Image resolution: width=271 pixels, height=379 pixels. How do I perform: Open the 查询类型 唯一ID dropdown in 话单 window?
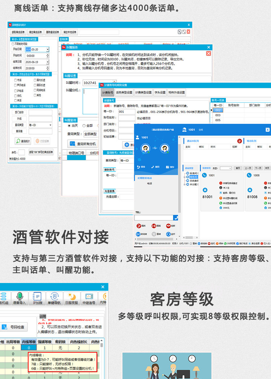point(50,125)
